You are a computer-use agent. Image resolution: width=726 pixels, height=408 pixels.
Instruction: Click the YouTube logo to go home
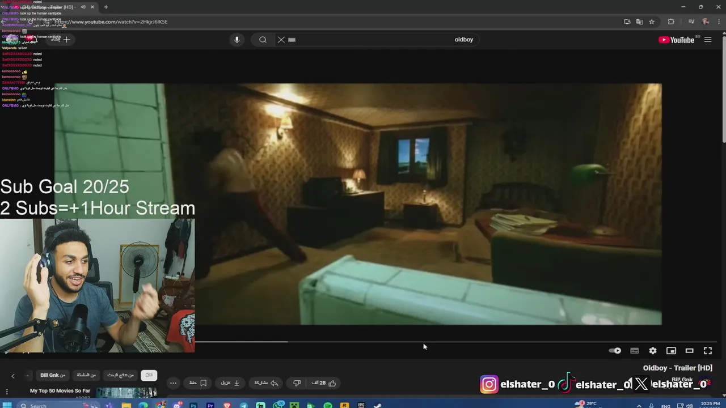click(676, 40)
